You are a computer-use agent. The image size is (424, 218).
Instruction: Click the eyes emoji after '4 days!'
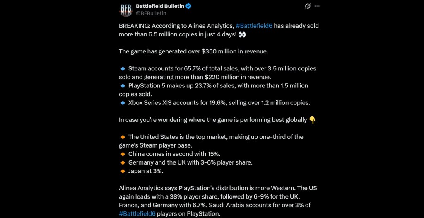[242, 34]
